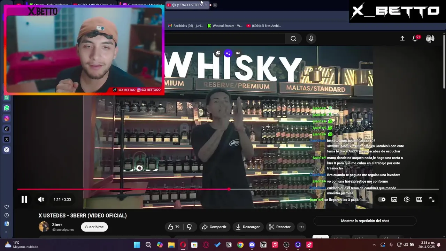This screenshot has width=446, height=251.
Task: Click the skip icon above the player
Action: 238,53
